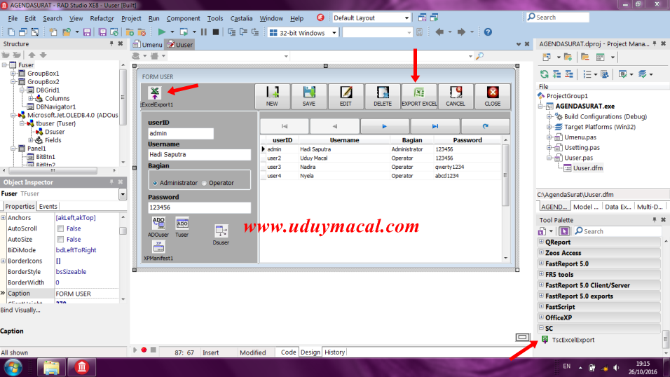The width and height of the screenshot is (670, 377).
Task: Click the SAVE button on form
Action: [x=309, y=96]
